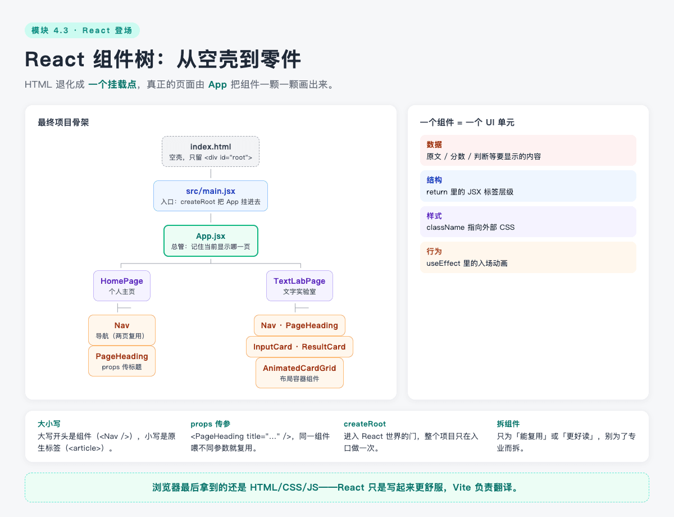Click the 文字实验室 label
The image size is (674, 517).
(299, 292)
